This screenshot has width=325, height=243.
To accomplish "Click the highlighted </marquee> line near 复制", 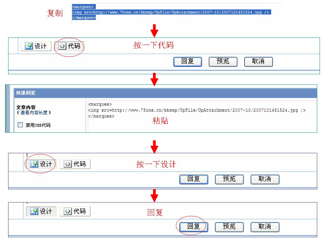I will 84,18.
